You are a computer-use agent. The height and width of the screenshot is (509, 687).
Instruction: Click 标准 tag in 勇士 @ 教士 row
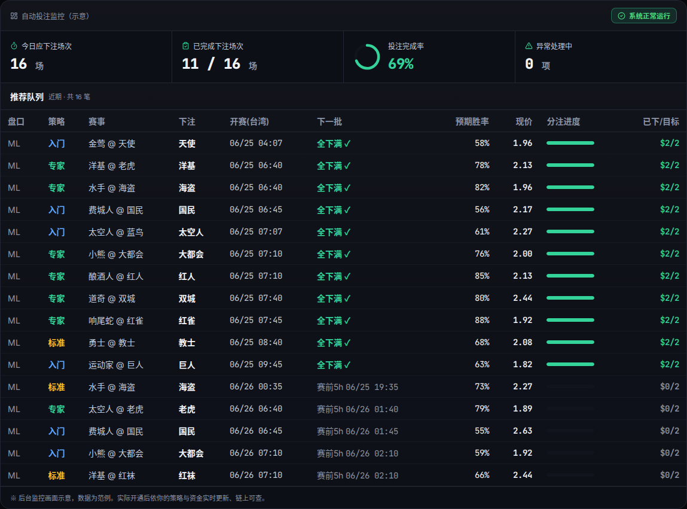[x=57, y=343]
